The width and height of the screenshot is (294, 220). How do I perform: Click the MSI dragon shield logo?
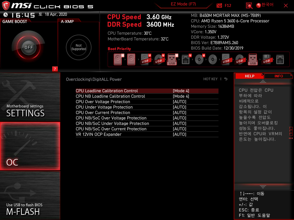6,5
